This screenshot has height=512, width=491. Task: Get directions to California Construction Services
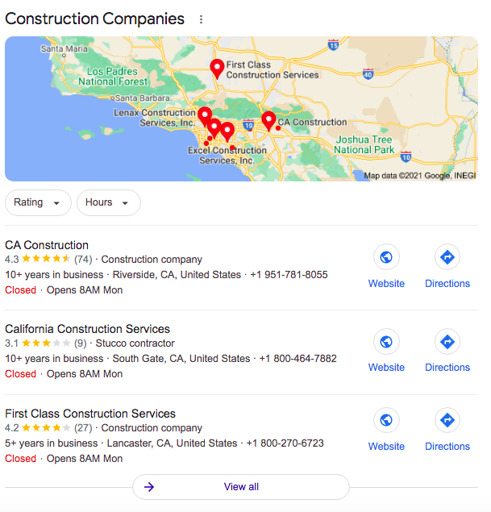click(x=447, y=342)
